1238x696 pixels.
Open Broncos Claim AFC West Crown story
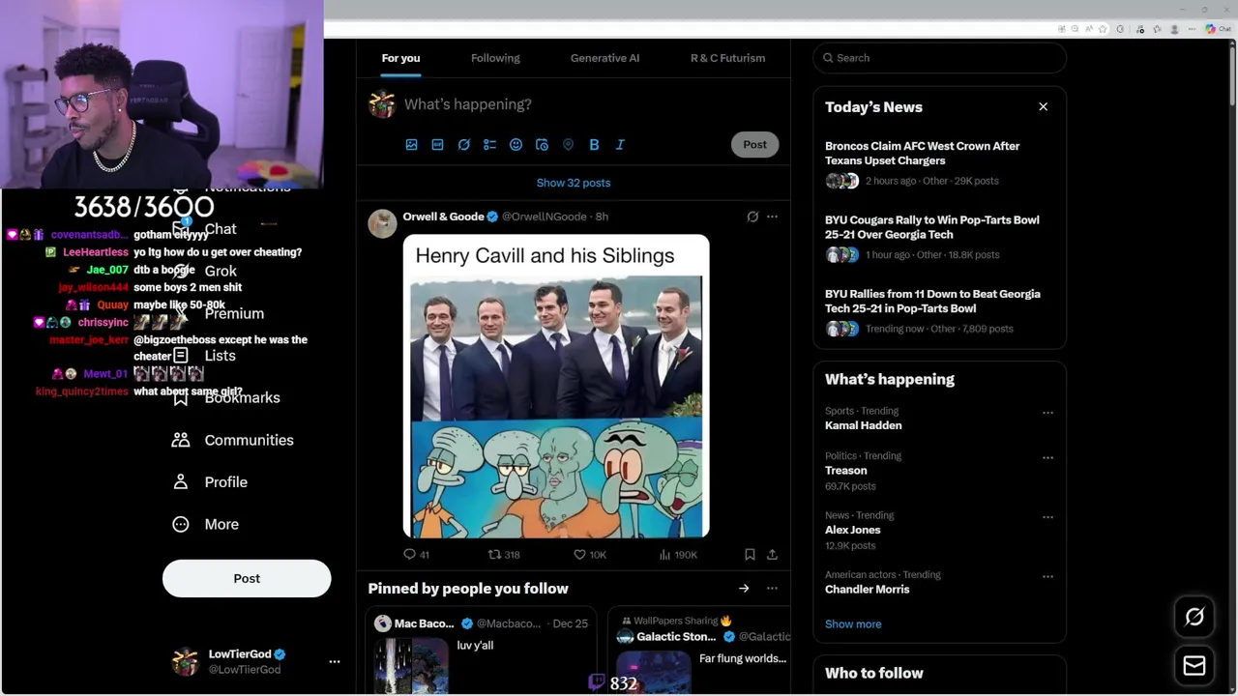[x=939, y=162]
